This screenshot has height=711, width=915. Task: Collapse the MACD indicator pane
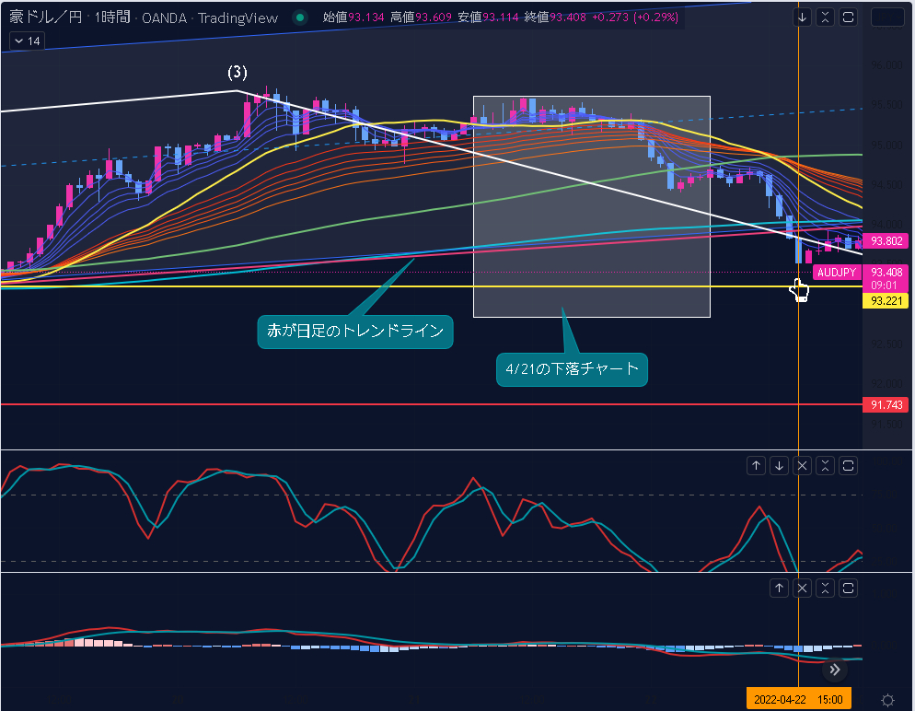pyautogui.click(x=826, y=588)
